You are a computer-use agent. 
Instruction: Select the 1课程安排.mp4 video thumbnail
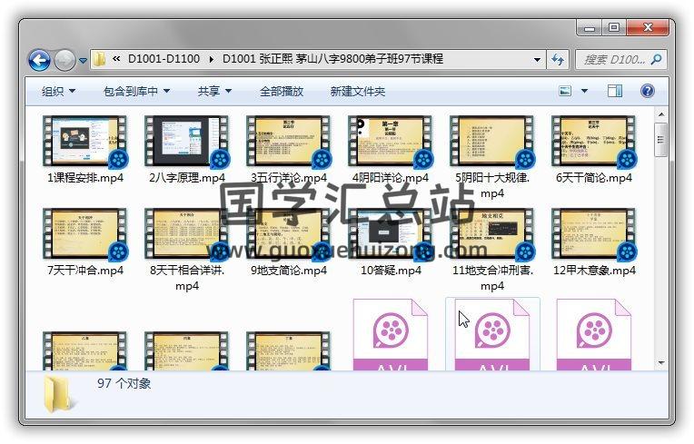[x=84, y=141]
